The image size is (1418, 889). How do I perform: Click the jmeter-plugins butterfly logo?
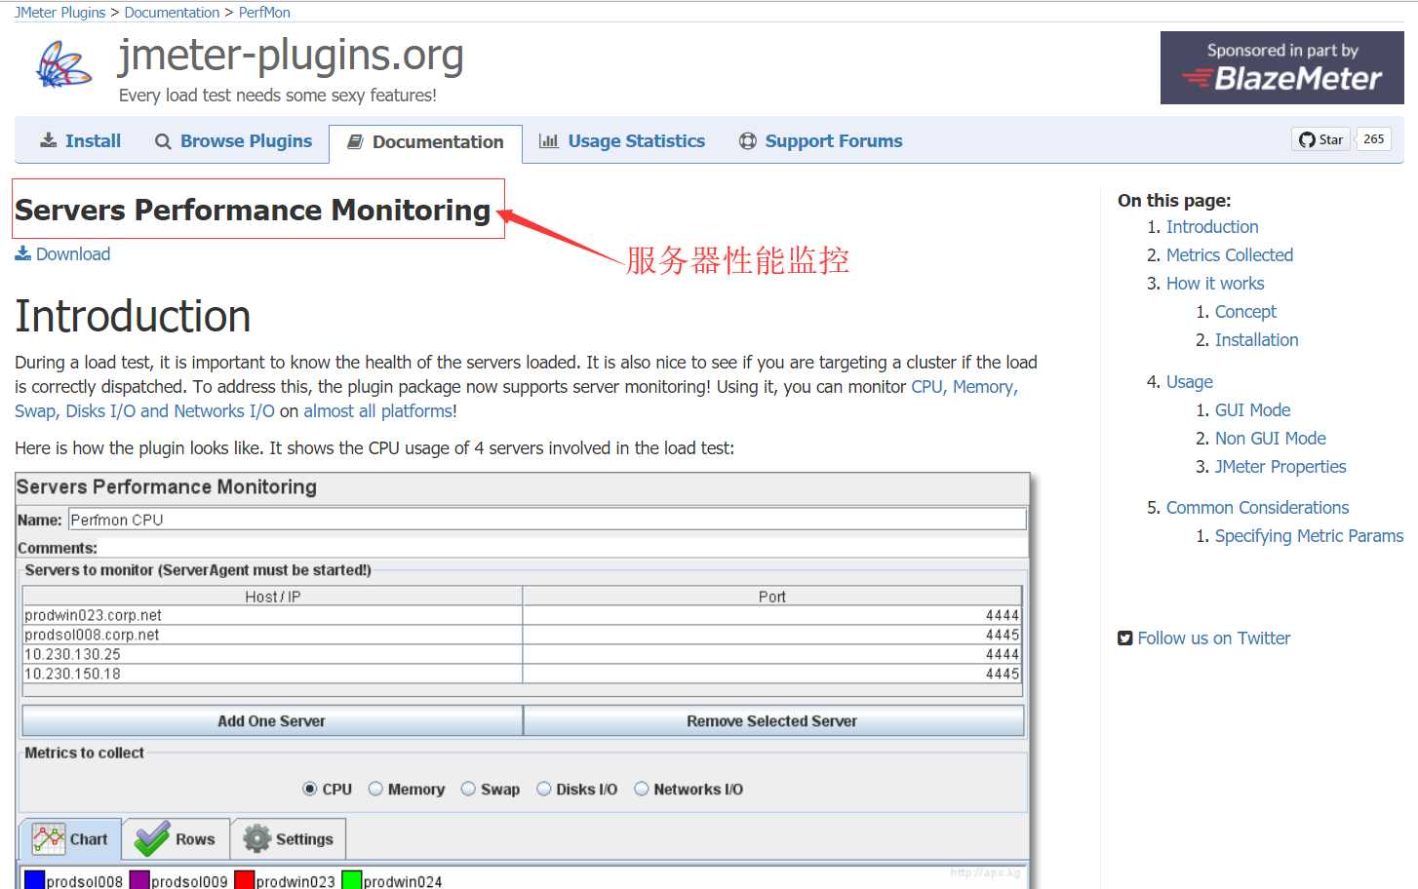pyautogui.click(x=63, y=64)
